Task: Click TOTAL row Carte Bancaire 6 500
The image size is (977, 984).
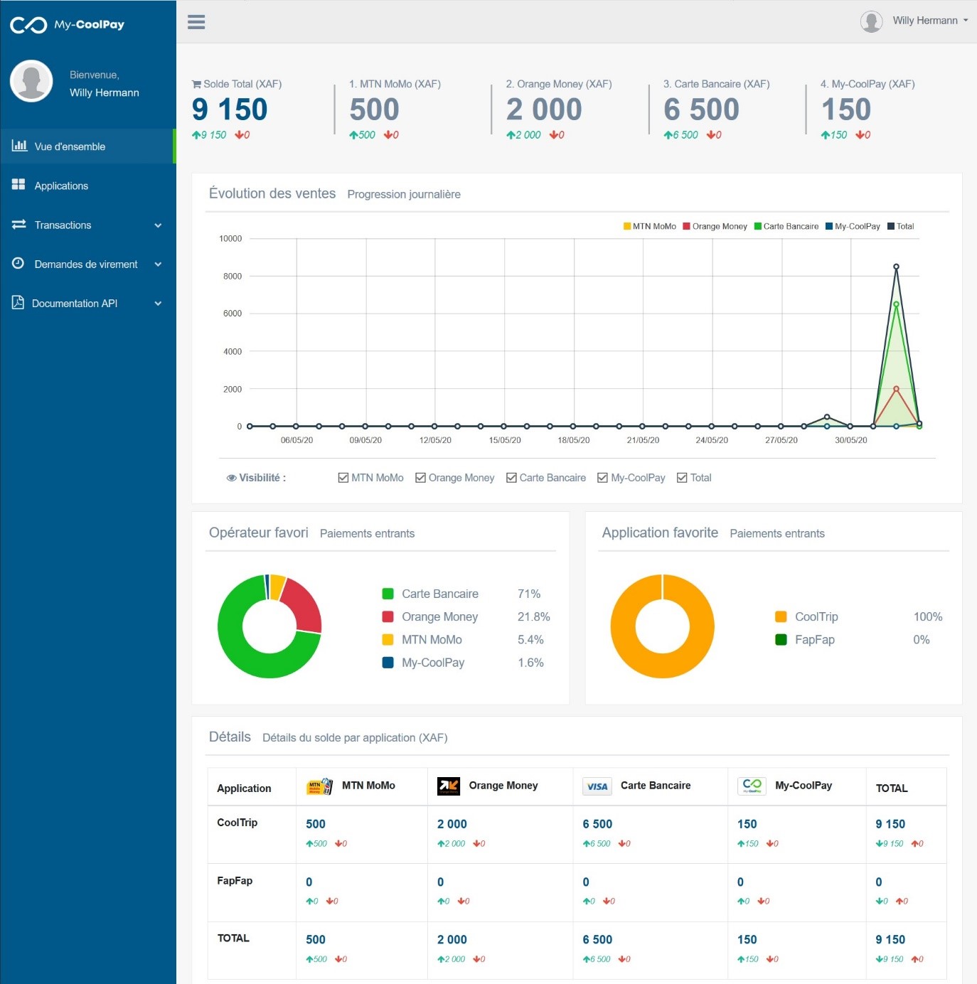Action: point(597,940)
